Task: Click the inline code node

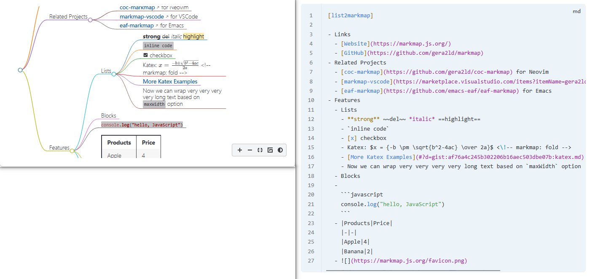Action: click(x=158, y=46)
